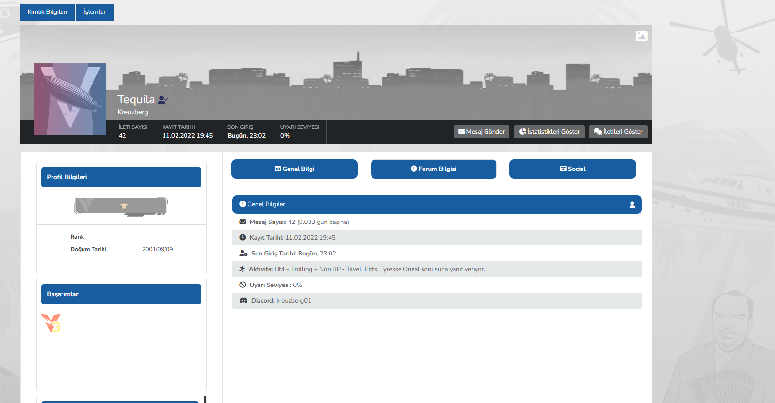Click İstatistikleri Göster button
This screenshot has width=775, height=403.
(549, 132)
